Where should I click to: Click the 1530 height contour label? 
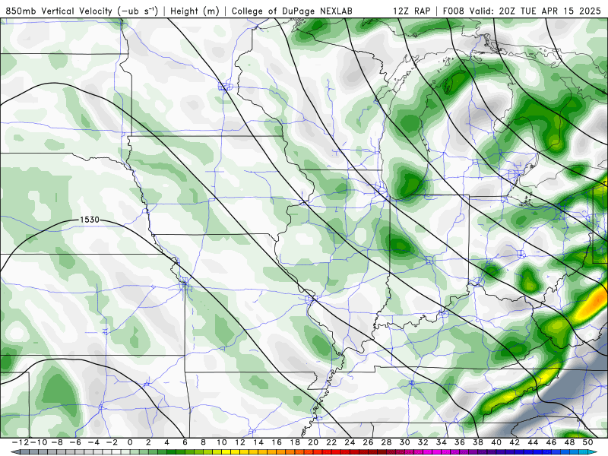(x=90, y=220)
